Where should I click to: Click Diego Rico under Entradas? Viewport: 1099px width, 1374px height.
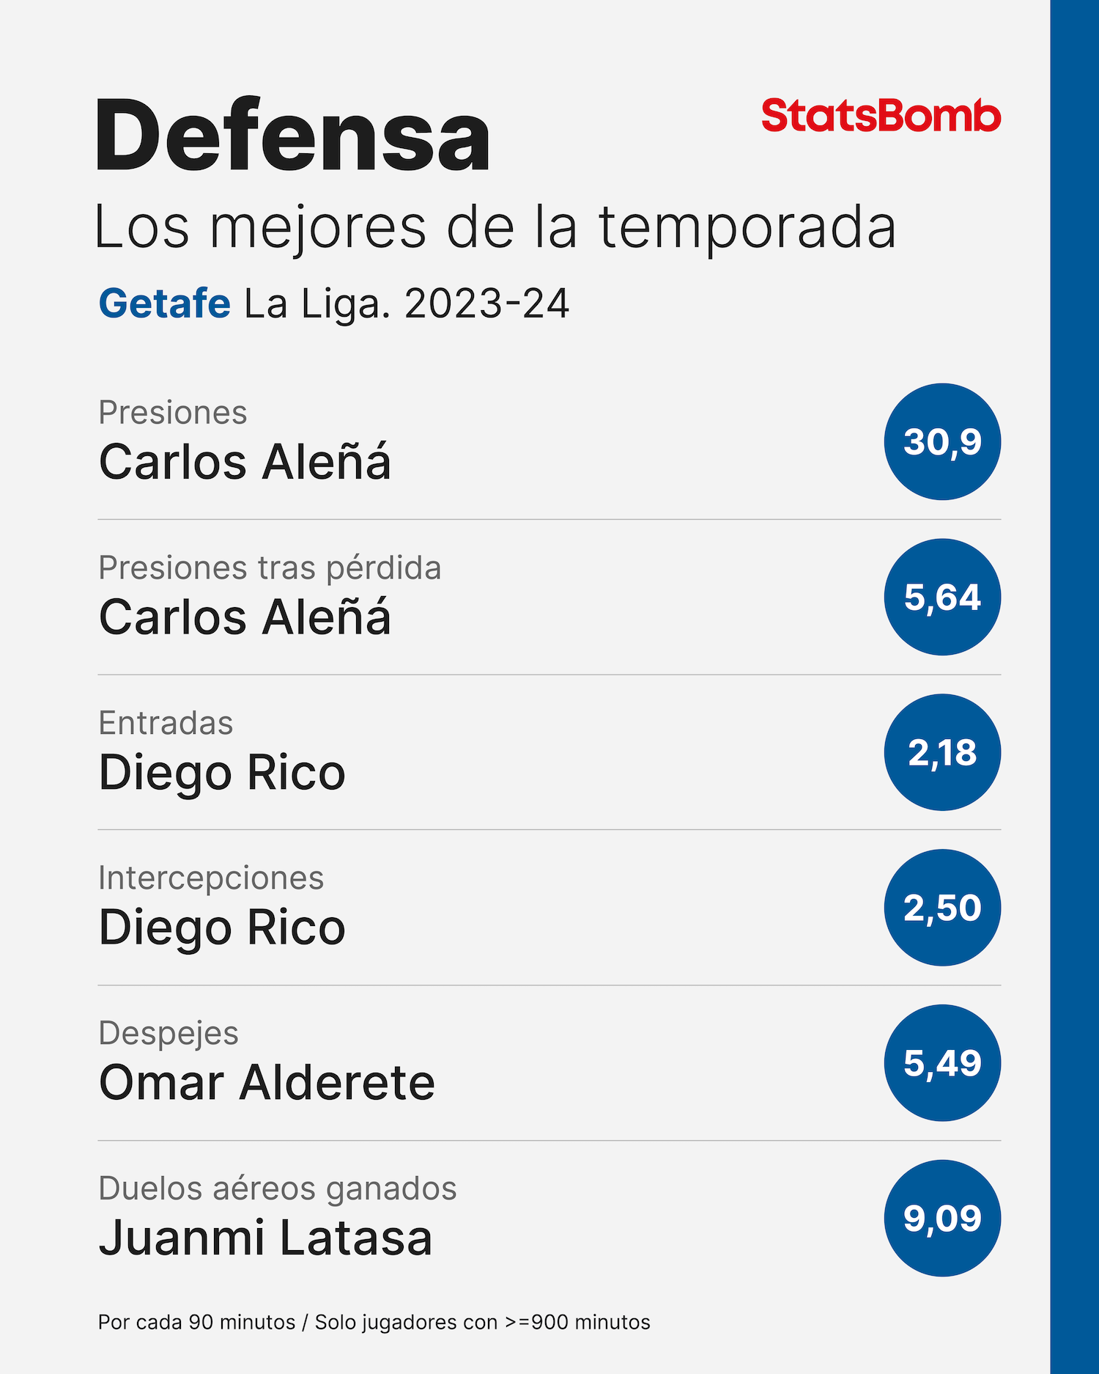point(222,773)
